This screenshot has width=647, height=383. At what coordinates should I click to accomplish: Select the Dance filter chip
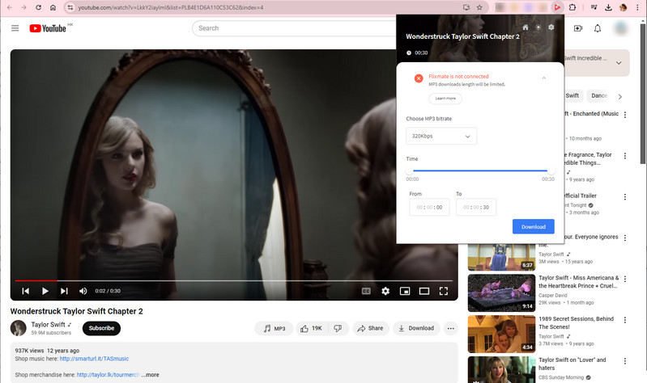(599, 95)
